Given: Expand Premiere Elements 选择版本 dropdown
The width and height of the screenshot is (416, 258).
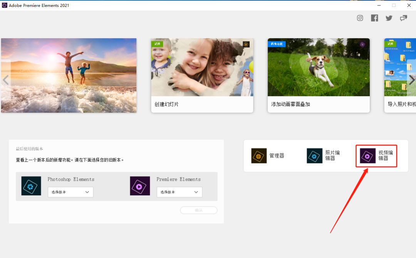Looking at the screenshot, I should (179, 192).
